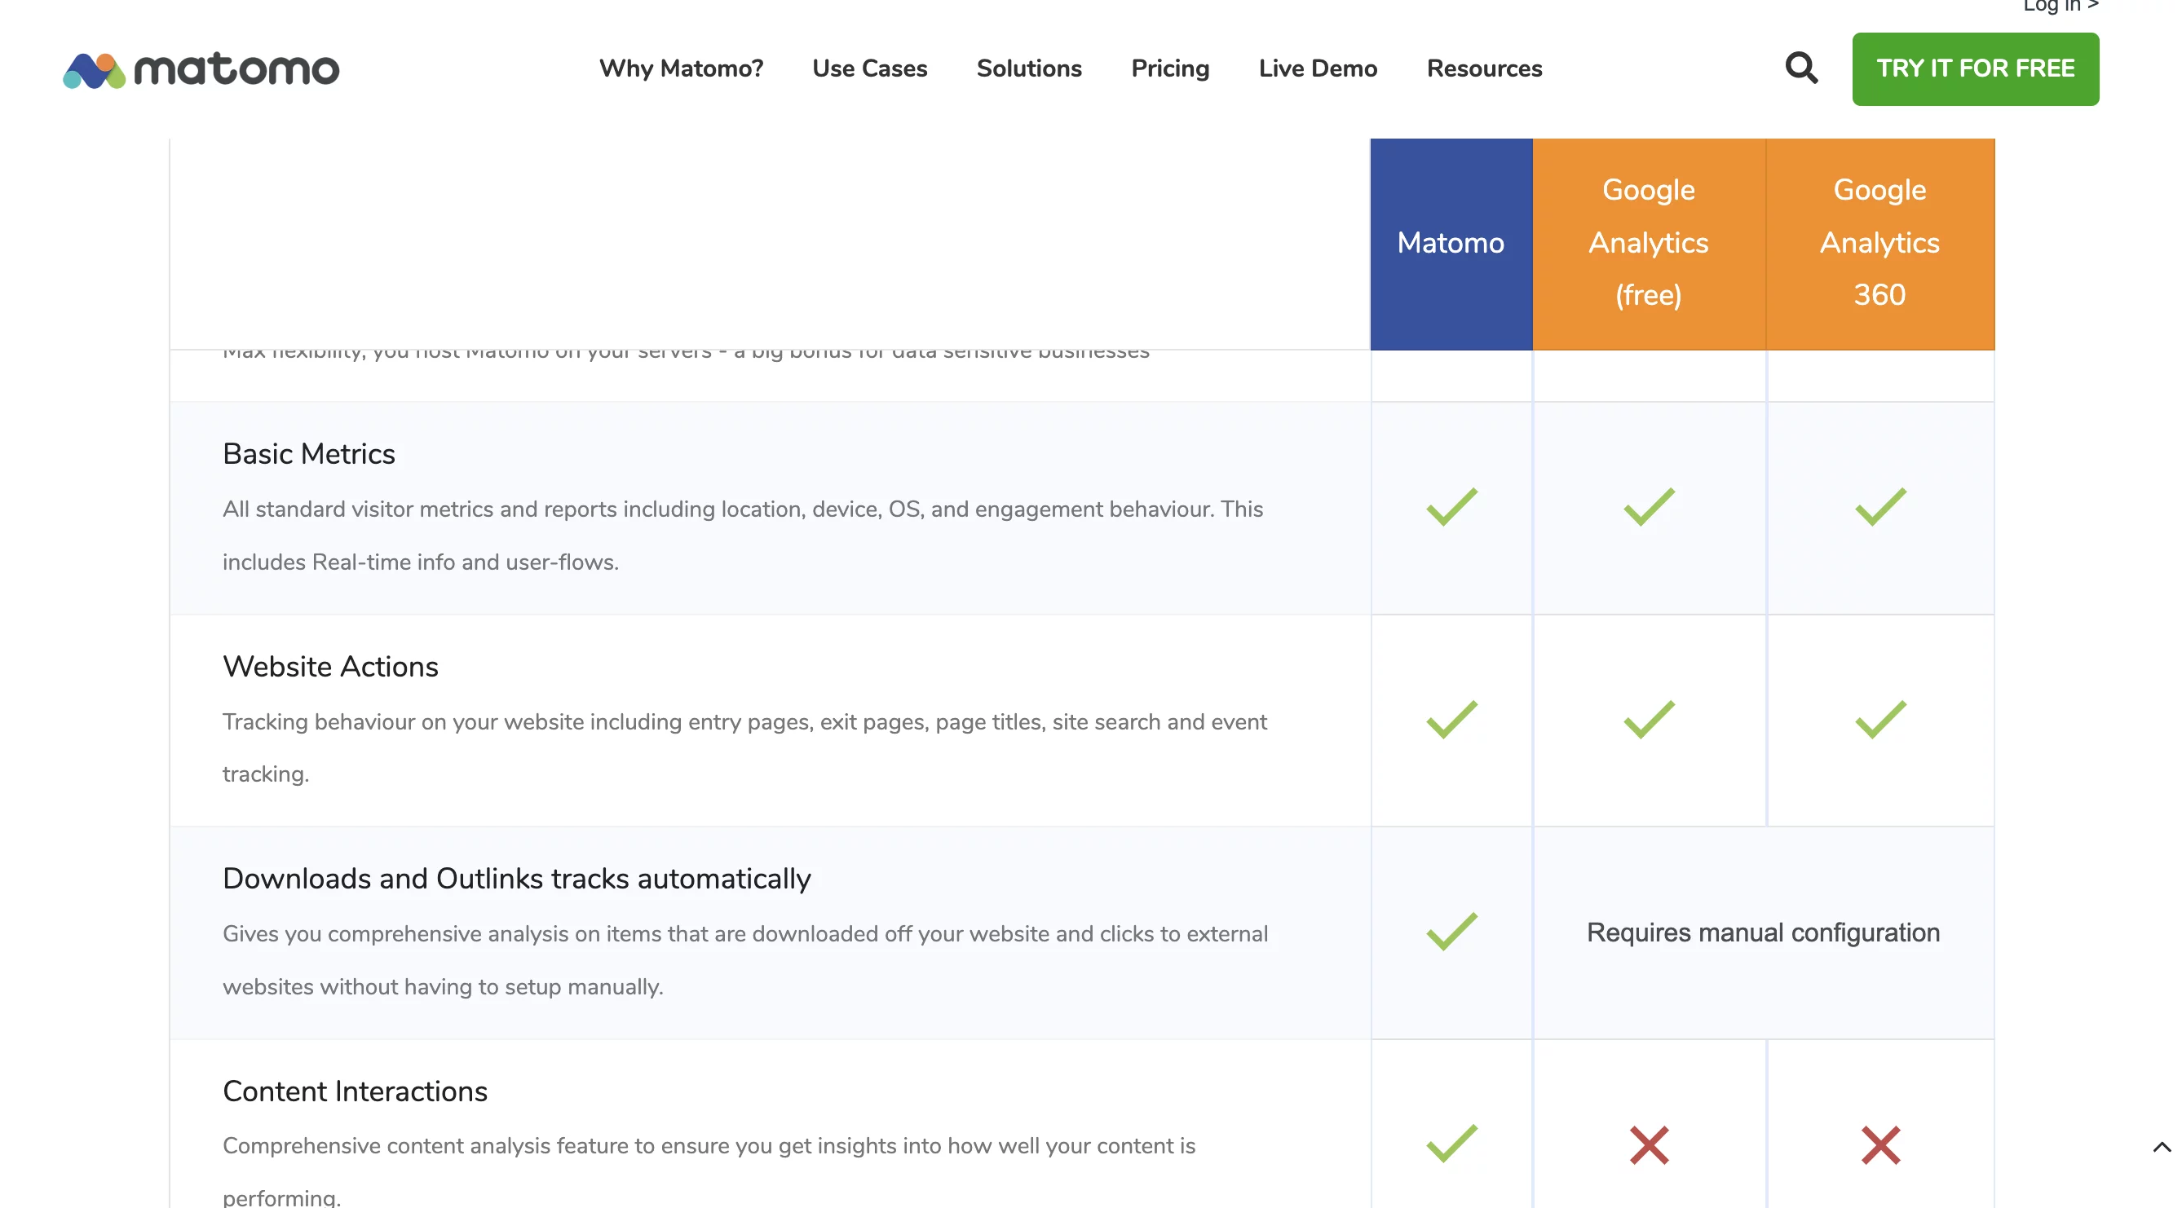
Task: Click the Google Analytics (free) checkmark for Basic Metrics
Action: (x=1649, y=507)
